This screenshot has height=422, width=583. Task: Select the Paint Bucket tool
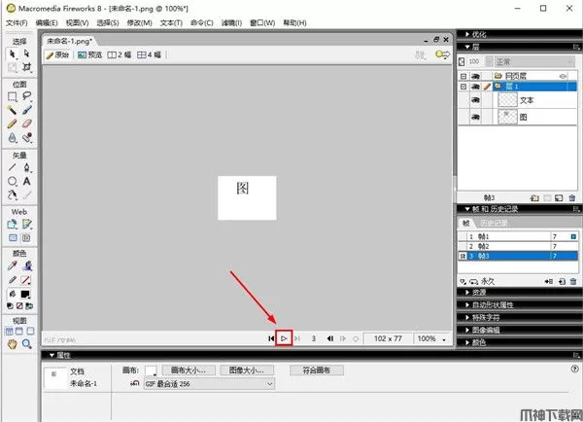click(27, 265)
